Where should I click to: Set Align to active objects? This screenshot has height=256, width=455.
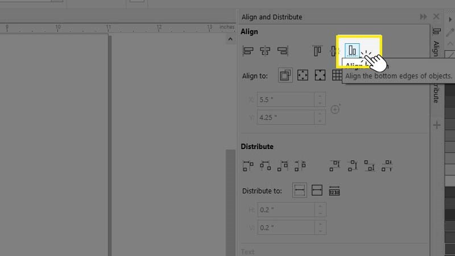(x=286, y=75)
